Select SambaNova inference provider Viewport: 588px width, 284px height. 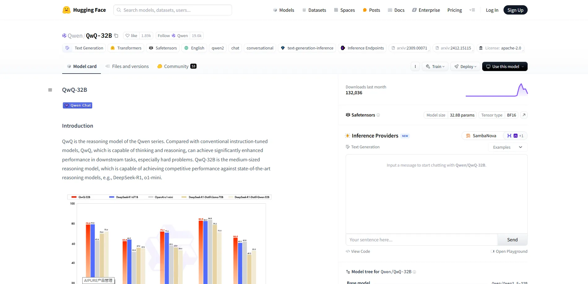(482, 136)
